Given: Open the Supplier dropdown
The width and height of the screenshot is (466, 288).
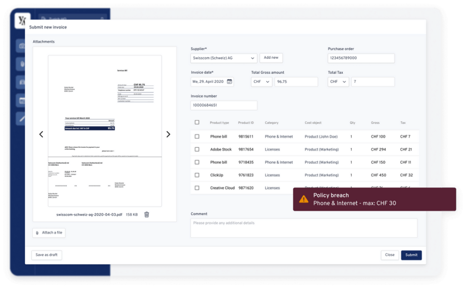Looking at the screenshot, I should click(x=224, y=58).
